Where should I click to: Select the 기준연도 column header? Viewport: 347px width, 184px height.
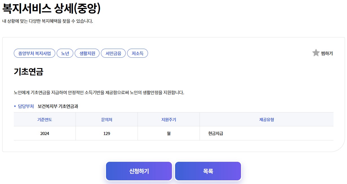tap(44, 119)
